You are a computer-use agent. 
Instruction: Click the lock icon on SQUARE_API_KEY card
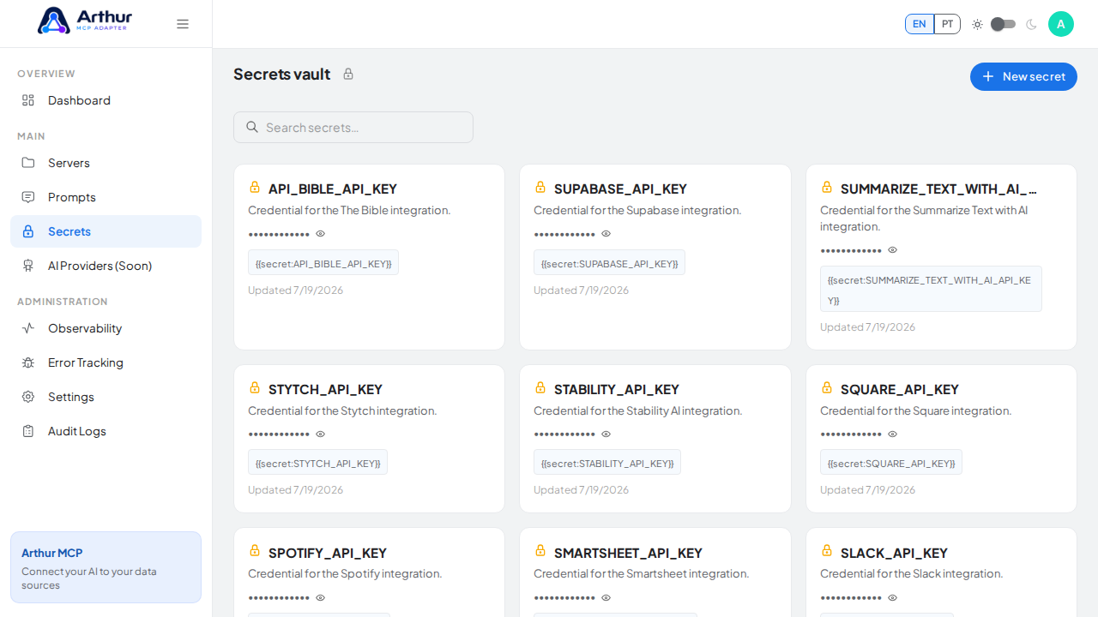[827, 387]
